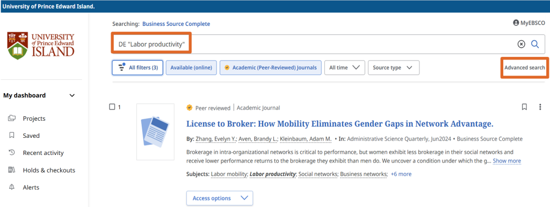Click the Academic Journal label text
This screenshot has height=207, width=550.
click(x=258, y=108)
